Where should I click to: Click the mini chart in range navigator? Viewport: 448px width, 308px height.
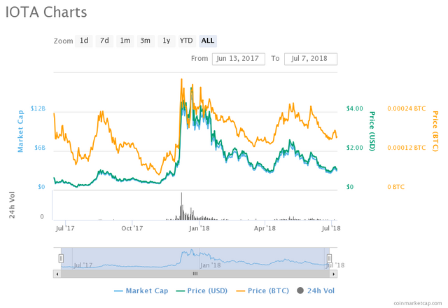tap(195, 258)
